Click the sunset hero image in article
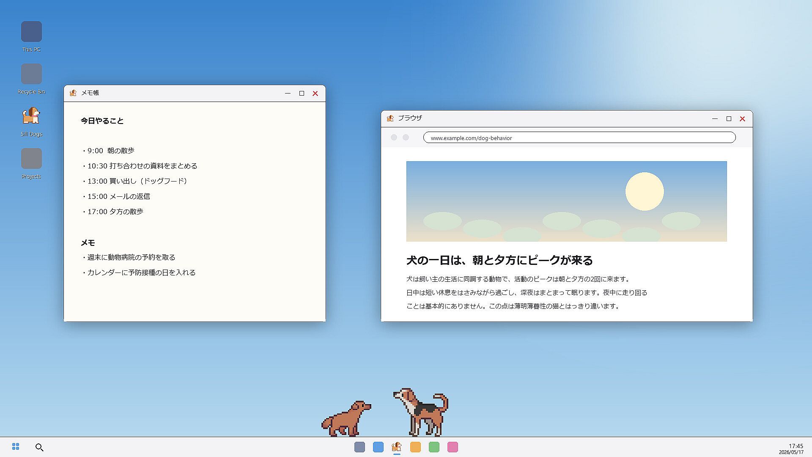812x457 pixels. [566, 201]
